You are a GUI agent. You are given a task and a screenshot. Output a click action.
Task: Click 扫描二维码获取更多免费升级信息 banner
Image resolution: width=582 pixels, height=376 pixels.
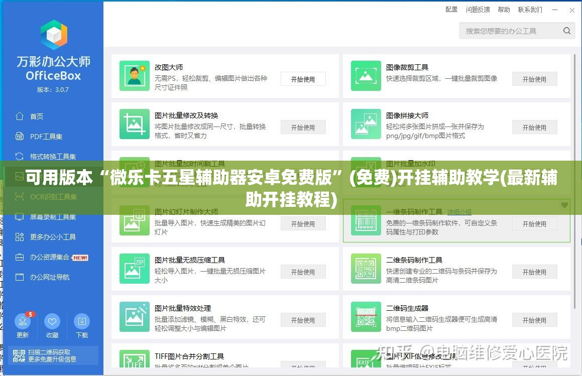(x=53, y=355)
